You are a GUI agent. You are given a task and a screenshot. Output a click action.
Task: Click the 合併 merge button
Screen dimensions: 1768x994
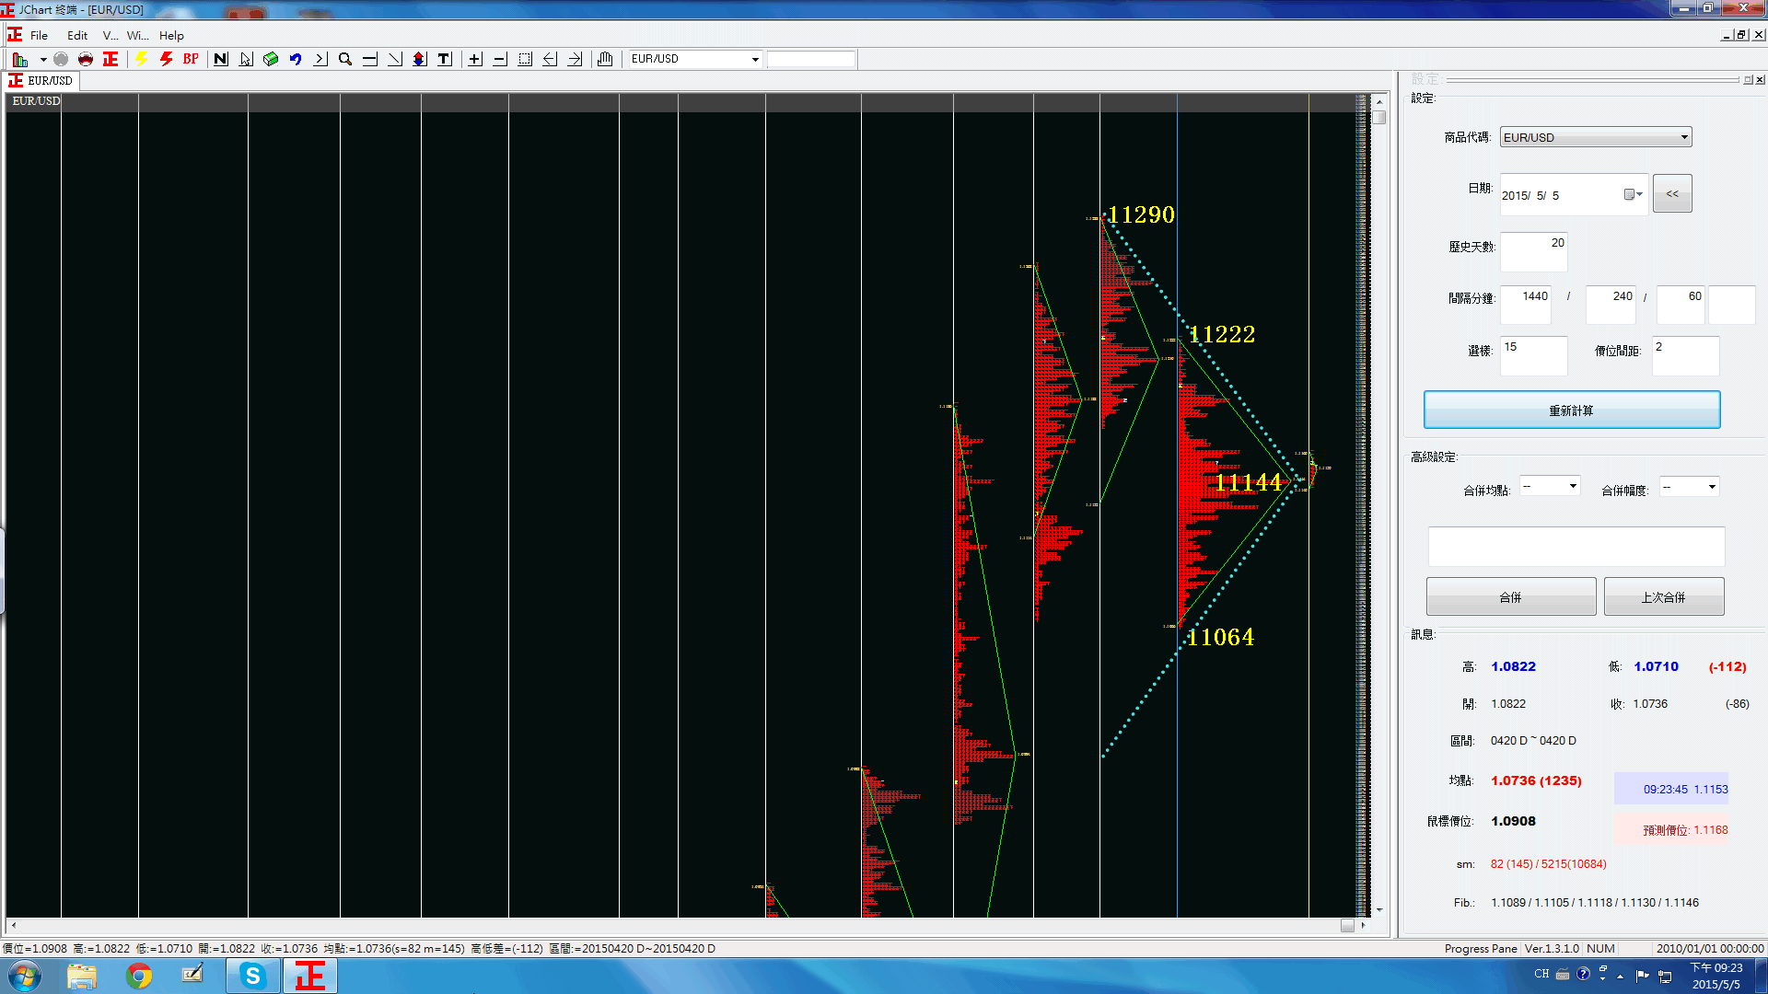tap(1511, 596)
